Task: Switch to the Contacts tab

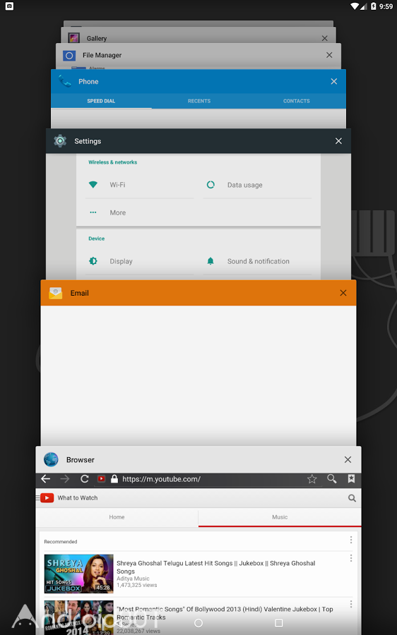Action: pos(297,101)
